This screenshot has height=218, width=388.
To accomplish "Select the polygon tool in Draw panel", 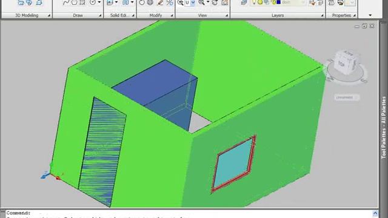I will click(x=74, y=2).
